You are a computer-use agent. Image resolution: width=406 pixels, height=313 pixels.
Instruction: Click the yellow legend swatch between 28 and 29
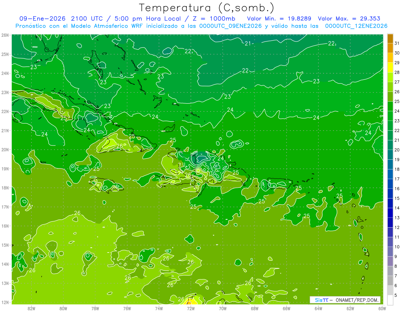390,68
